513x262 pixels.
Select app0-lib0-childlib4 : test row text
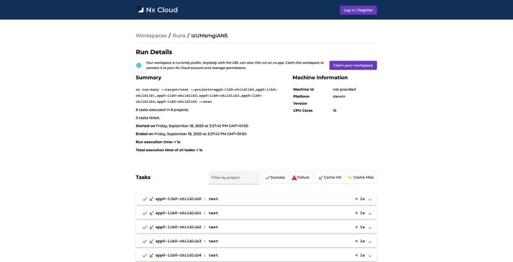pyautogui.click(x=187, y=256)
